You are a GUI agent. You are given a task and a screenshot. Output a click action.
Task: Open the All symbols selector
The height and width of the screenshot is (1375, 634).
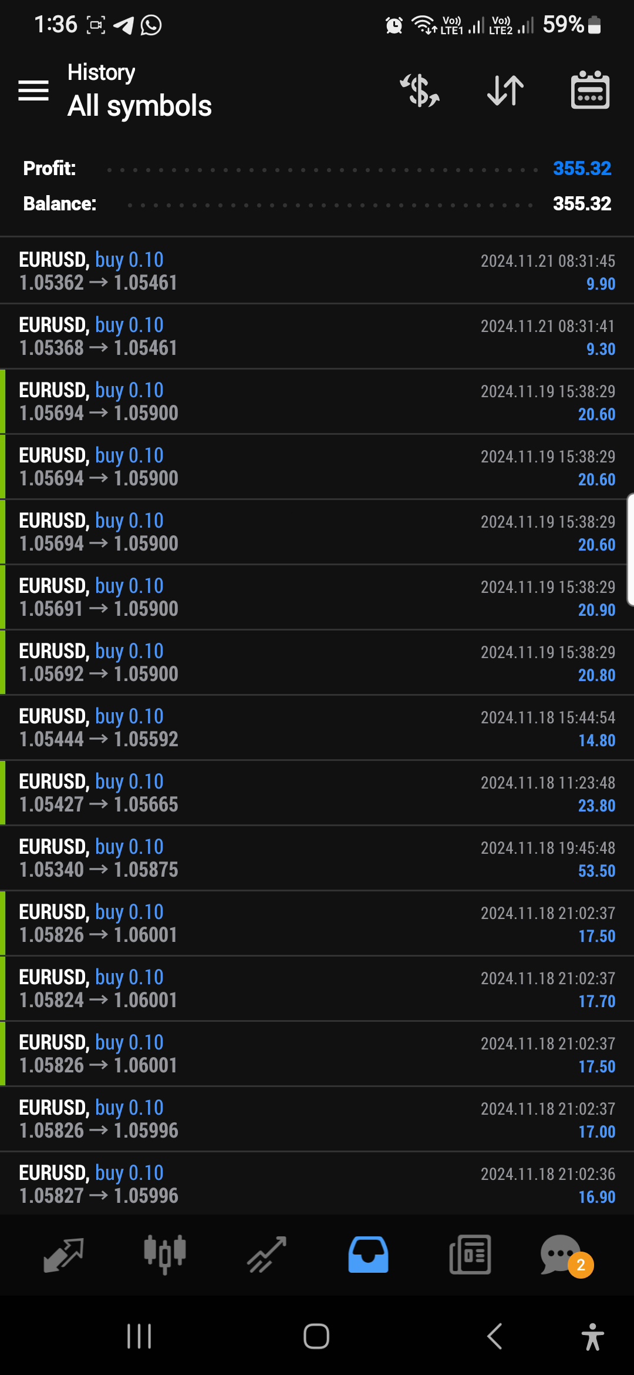(139, 106)
